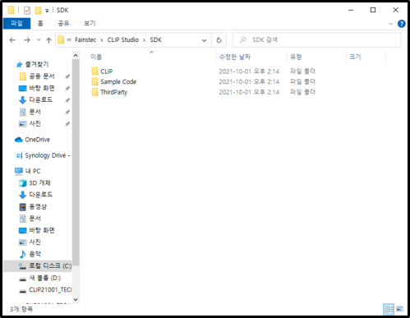The image size is (410, 318).
Task: Click the SDK 검색 search box
Action: [317, 40]
